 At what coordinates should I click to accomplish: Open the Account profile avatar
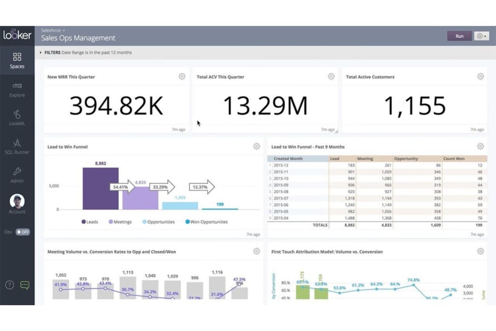point(17,201)
